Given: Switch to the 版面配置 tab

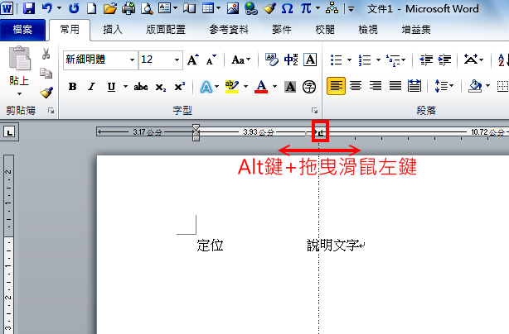Looking at the screenshot, I should point(168,31).
